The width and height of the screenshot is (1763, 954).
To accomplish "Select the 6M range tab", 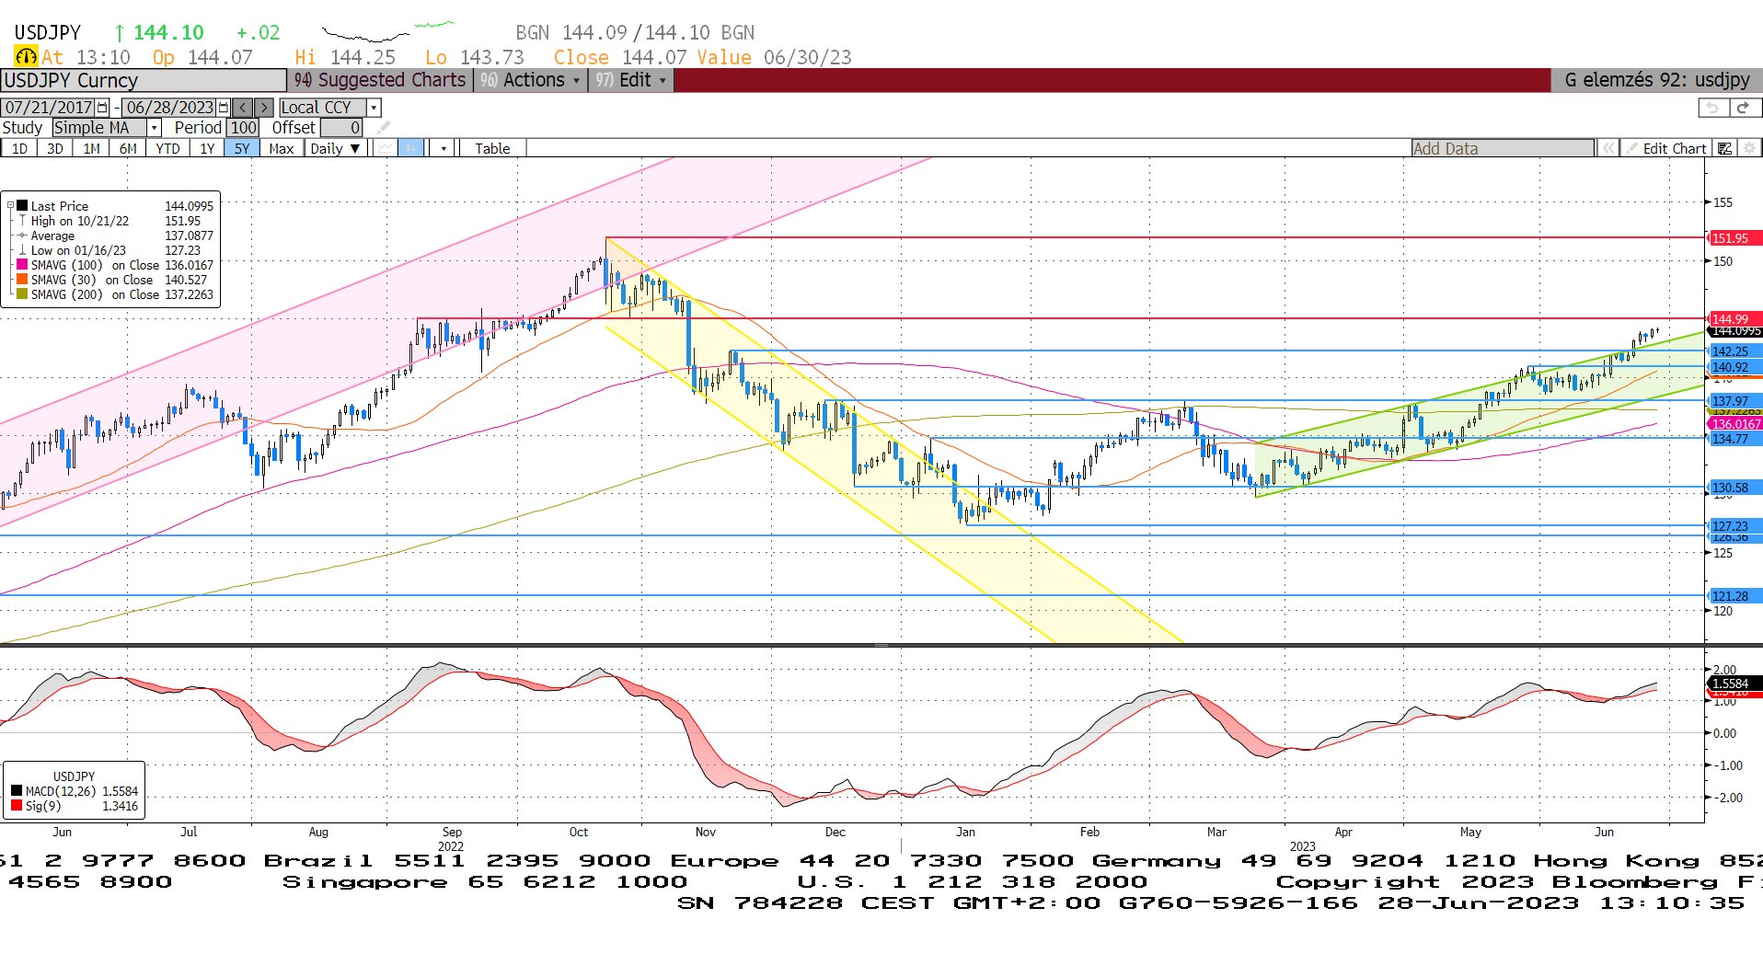I will point(128,148).
